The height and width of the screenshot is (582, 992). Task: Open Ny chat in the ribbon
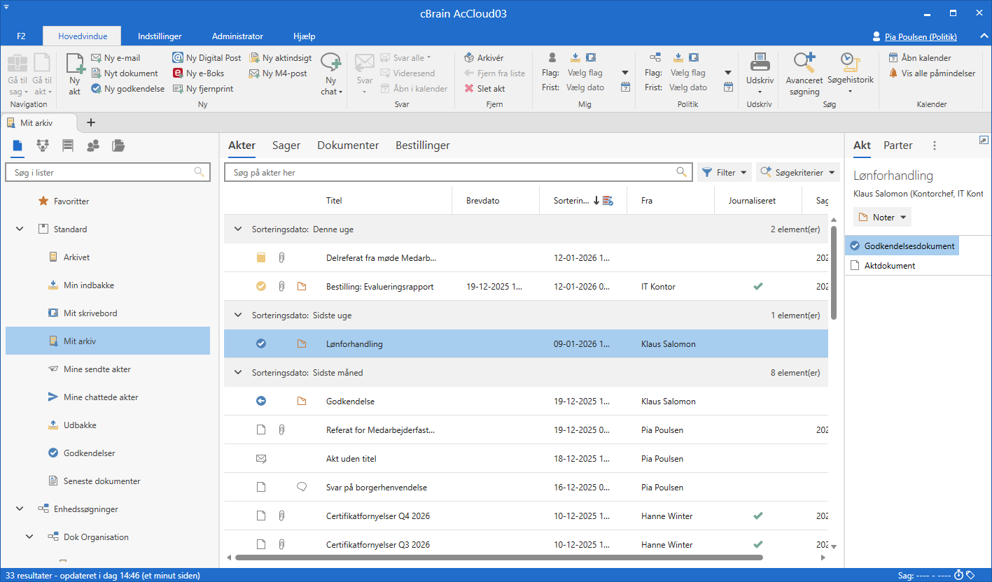pos(331,73)
